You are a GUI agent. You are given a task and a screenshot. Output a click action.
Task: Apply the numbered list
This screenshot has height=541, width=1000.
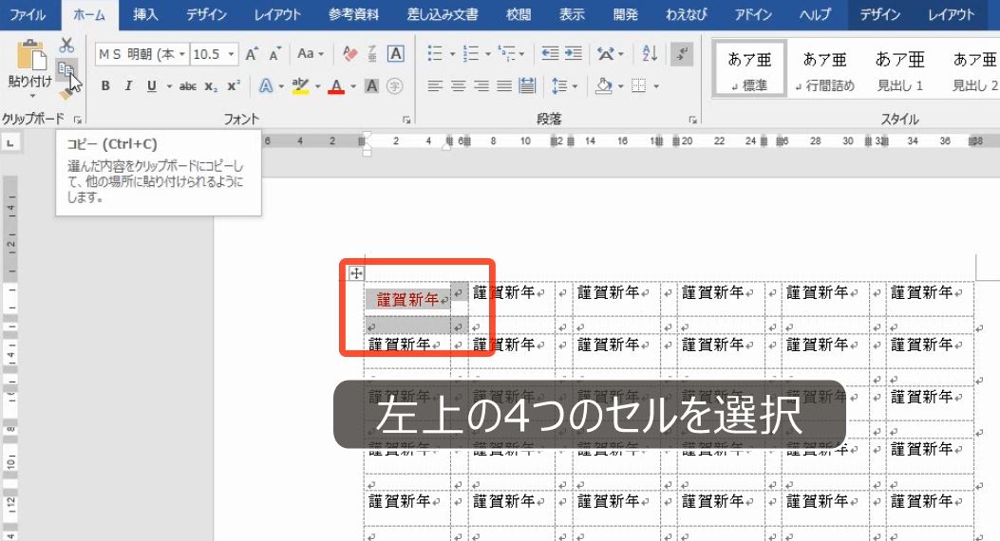[x=471, y=53]
